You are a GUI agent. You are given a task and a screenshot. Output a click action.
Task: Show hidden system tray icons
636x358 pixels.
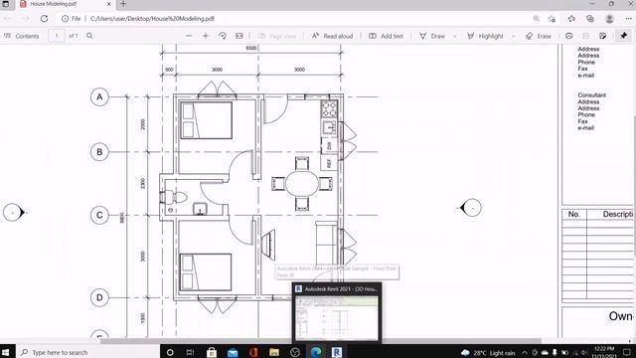pos(525,353)
